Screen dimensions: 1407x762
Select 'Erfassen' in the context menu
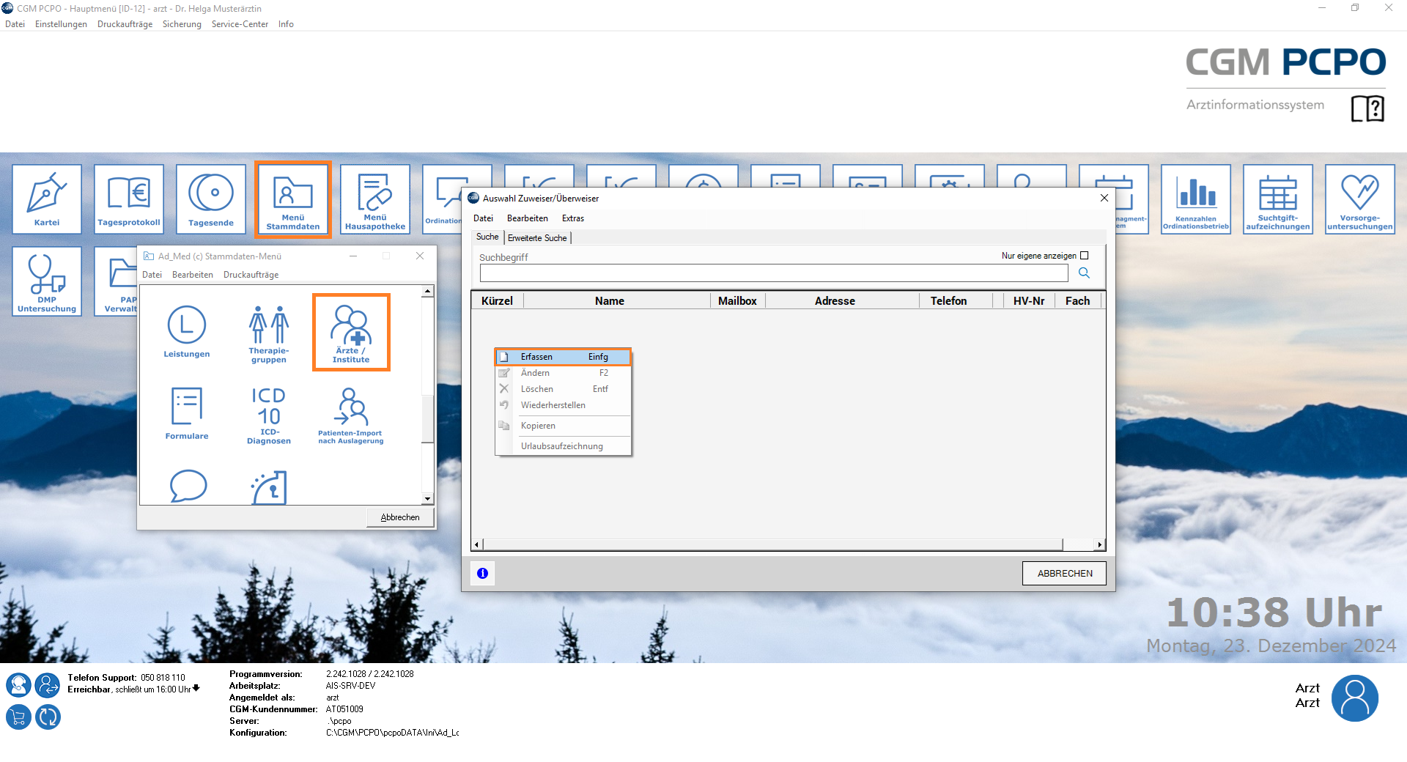(x=563, y=357)
